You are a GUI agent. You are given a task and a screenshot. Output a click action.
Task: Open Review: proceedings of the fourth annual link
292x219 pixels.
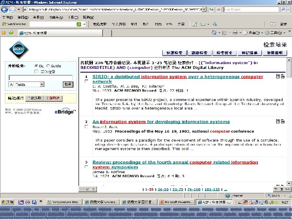coord(175,165)
